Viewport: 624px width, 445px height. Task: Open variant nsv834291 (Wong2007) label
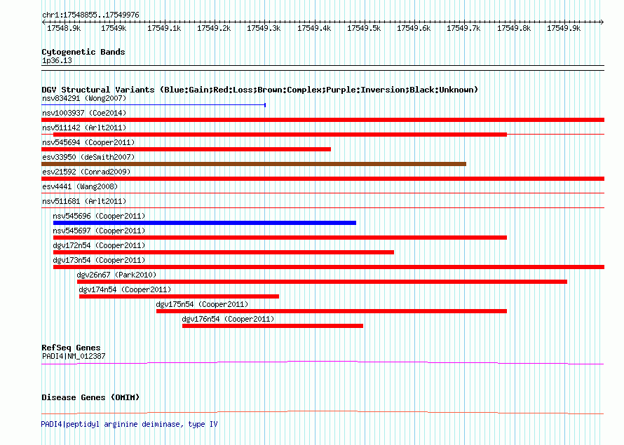tap(84, 98)
